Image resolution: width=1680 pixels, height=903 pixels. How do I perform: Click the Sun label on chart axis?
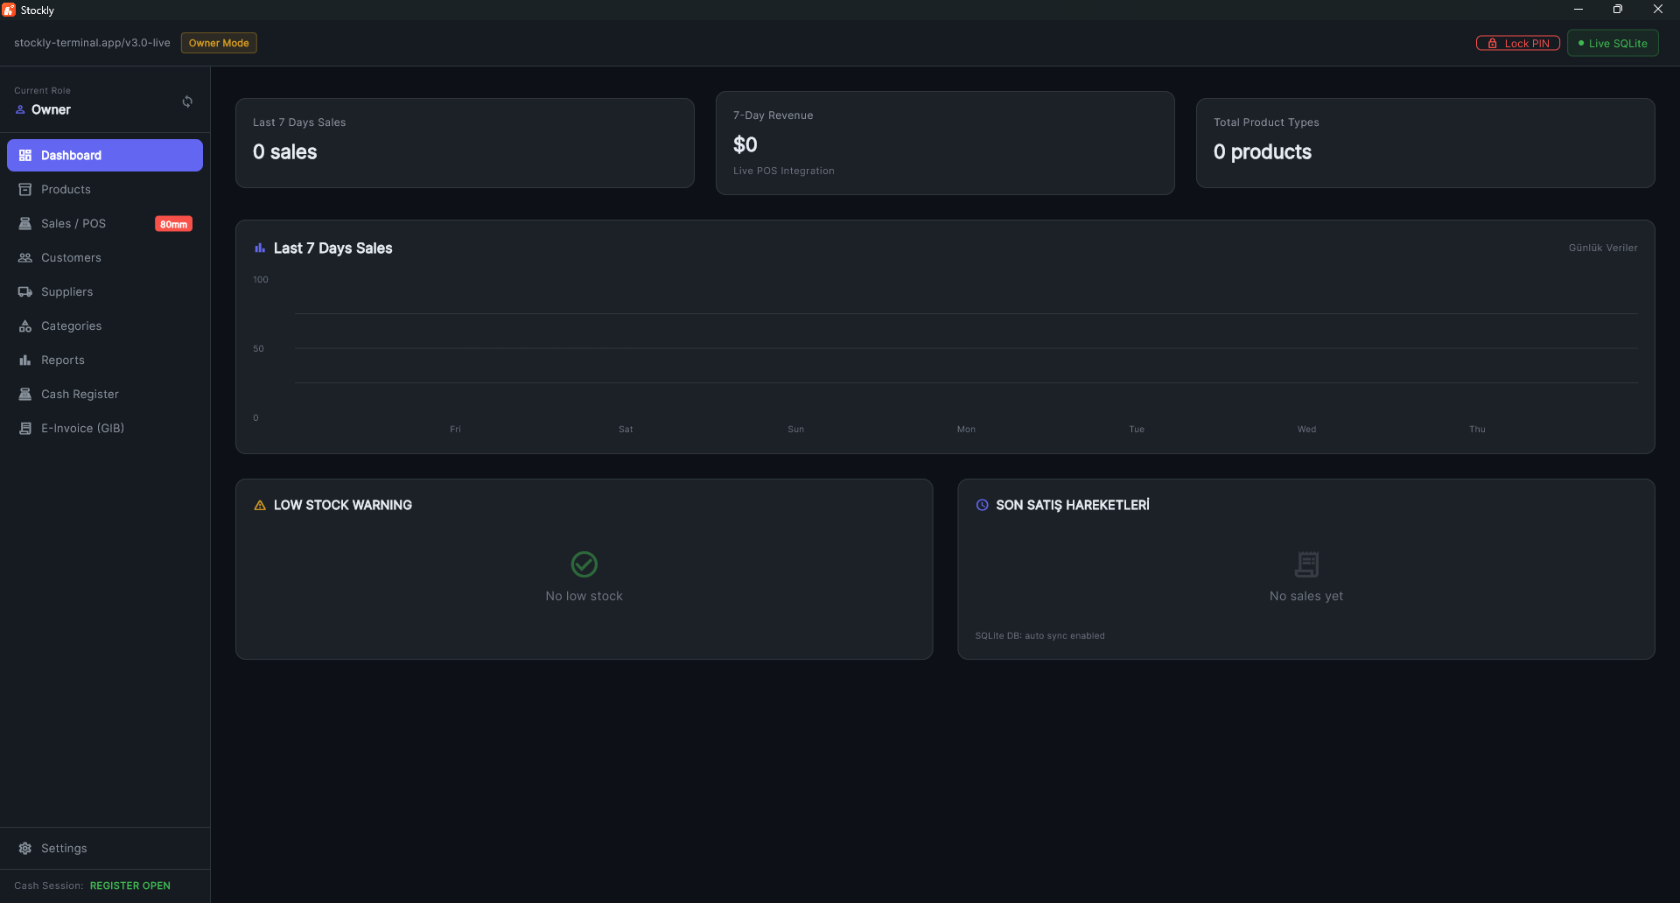pos(795,430)
